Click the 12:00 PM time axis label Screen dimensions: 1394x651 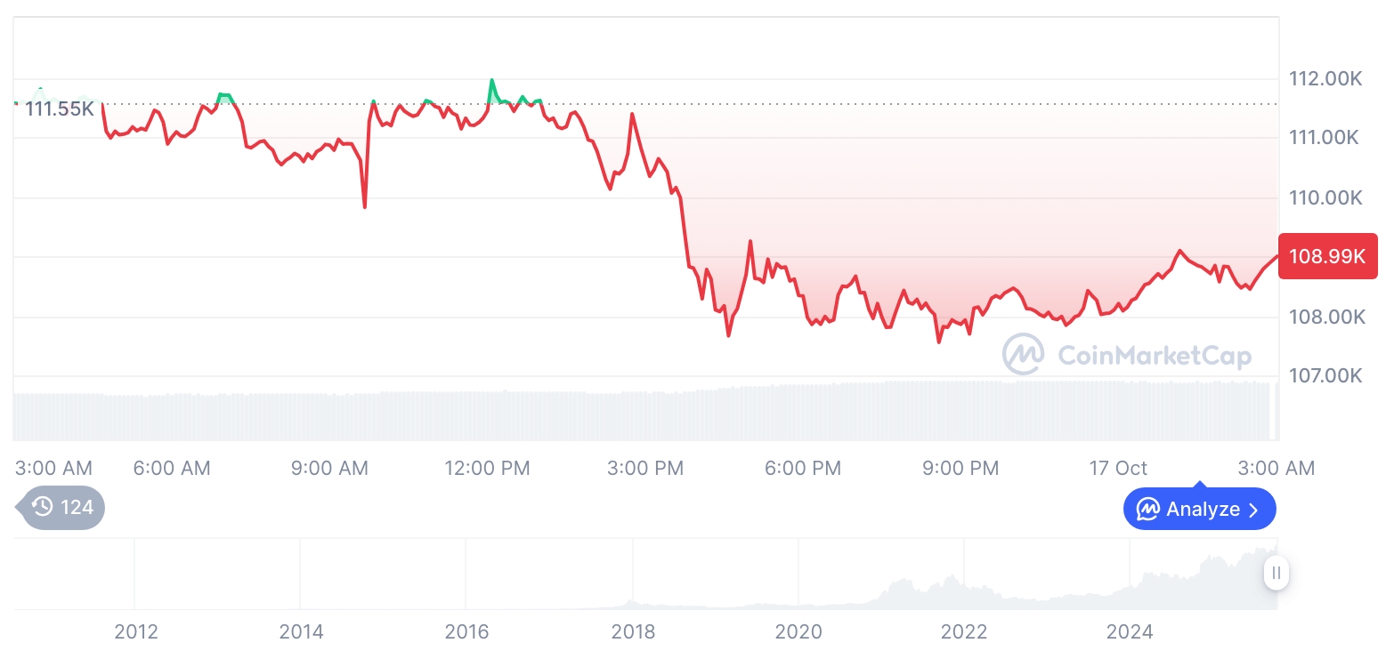[487, 468]
